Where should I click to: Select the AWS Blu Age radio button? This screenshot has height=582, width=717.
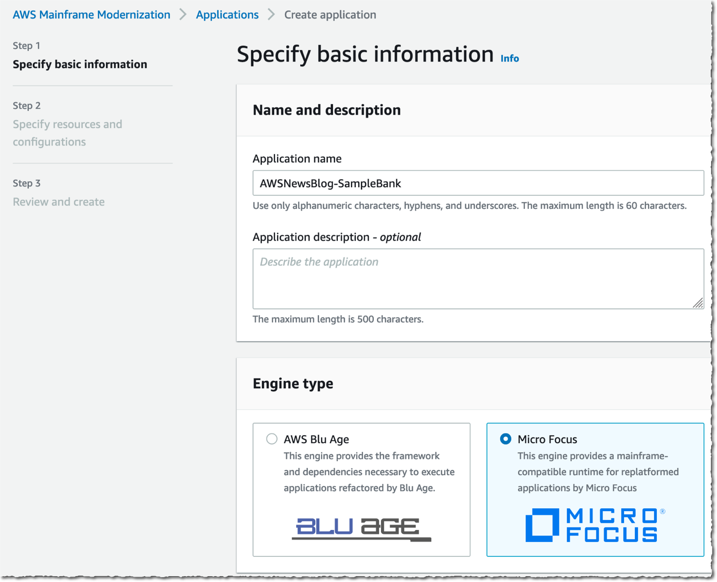pyautogui.click(x=272, y=439)
